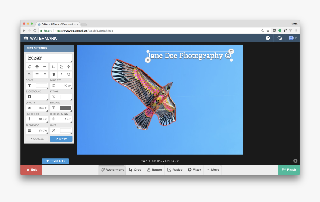Toggle bold formatting

pyautogui.click(x=54, y=74)
